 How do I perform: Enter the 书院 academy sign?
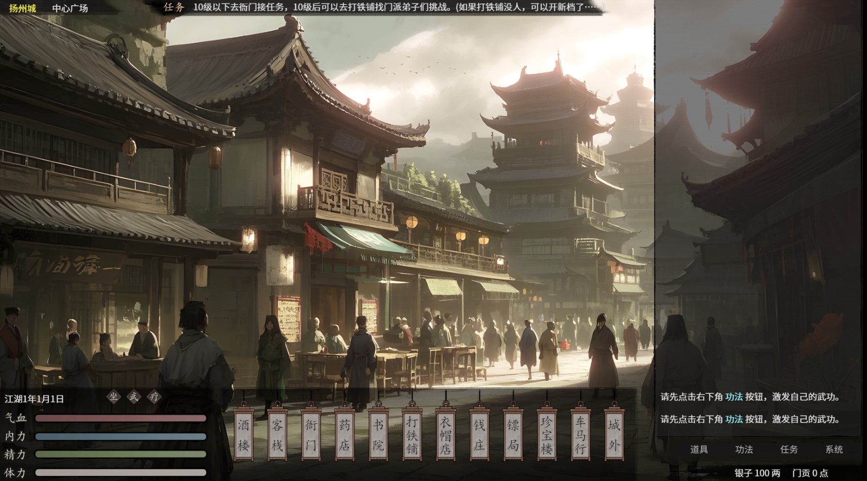378,434
